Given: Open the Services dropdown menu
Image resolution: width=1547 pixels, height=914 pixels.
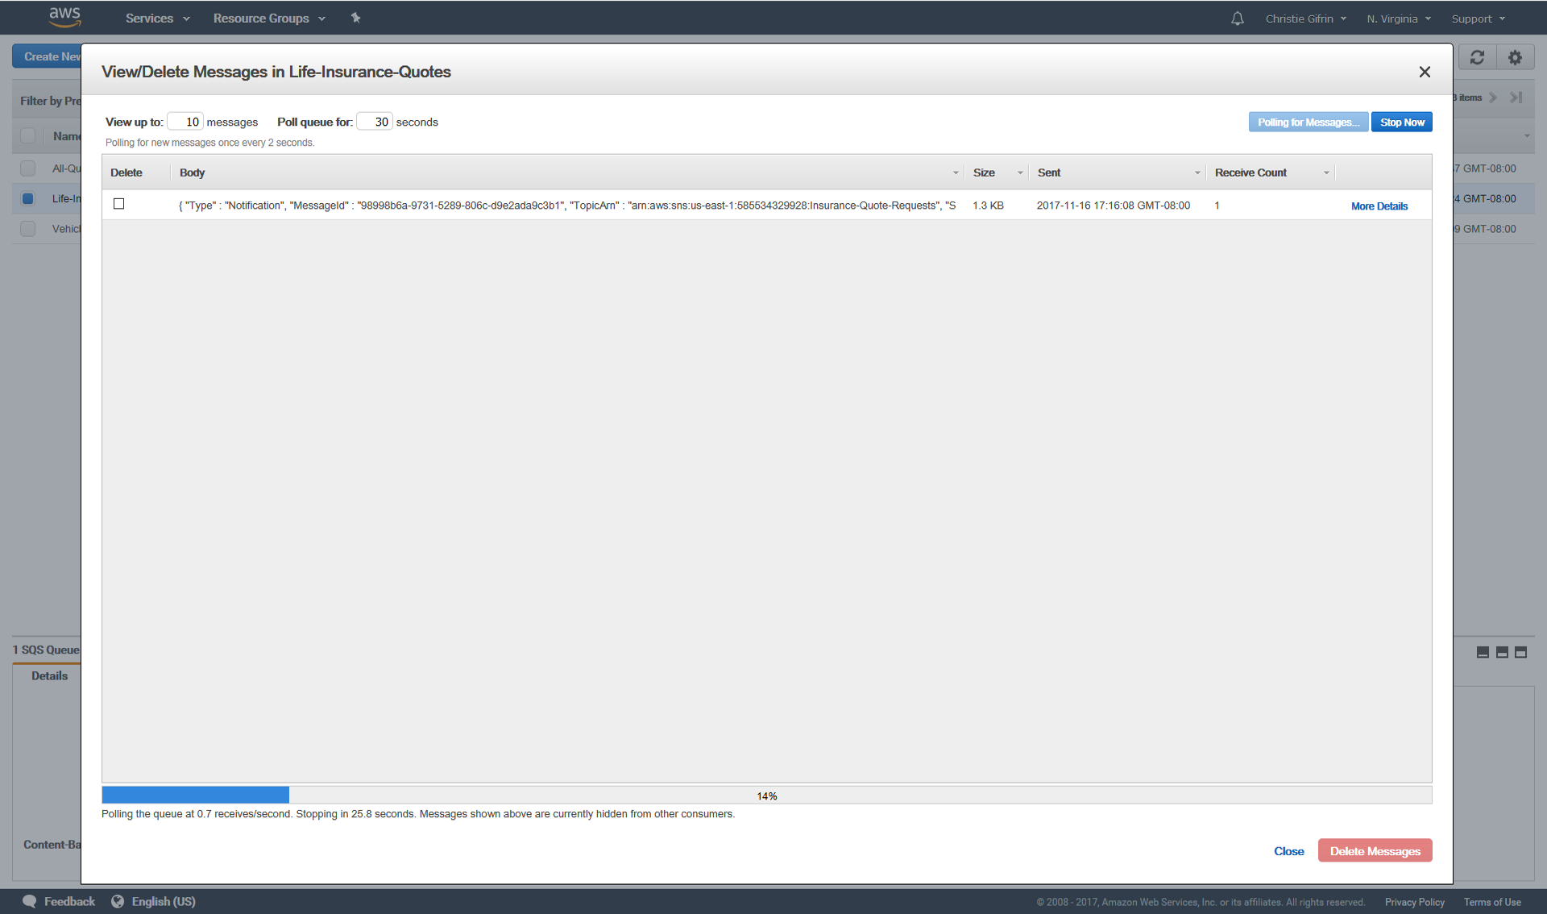Looking at the screenshot, I should [x=158, y=18].
